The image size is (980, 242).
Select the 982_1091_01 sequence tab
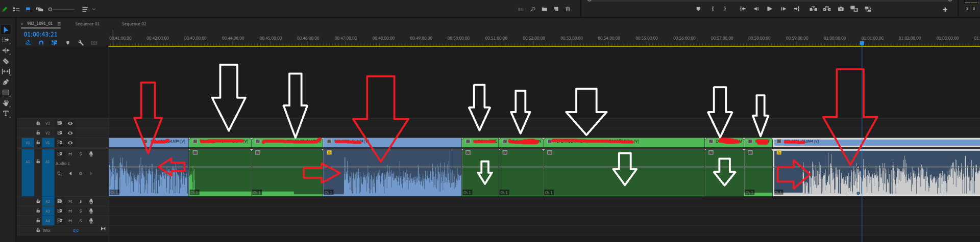coord(40,23)
